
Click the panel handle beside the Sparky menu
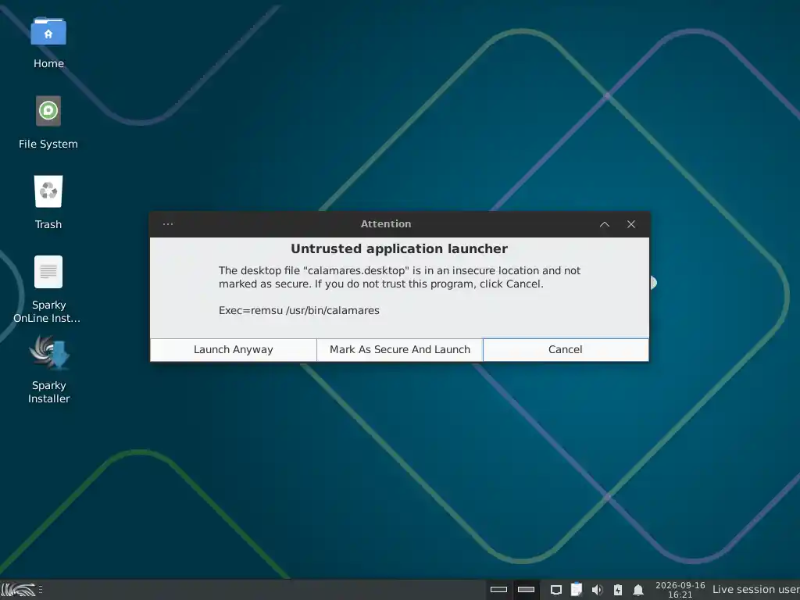point(41,590)
